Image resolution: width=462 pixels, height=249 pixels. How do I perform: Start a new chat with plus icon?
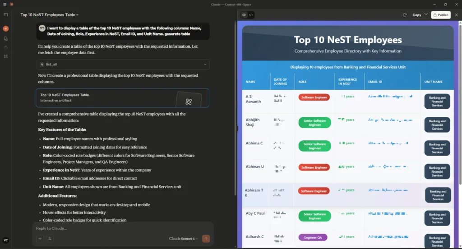[5, 28]
